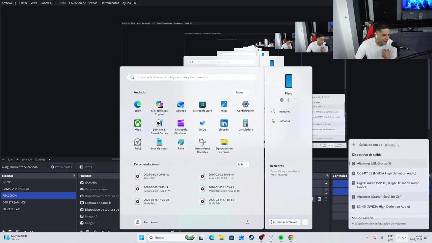Launch Microsoft 365 Copilot from pinned apps

coord(159,108)
